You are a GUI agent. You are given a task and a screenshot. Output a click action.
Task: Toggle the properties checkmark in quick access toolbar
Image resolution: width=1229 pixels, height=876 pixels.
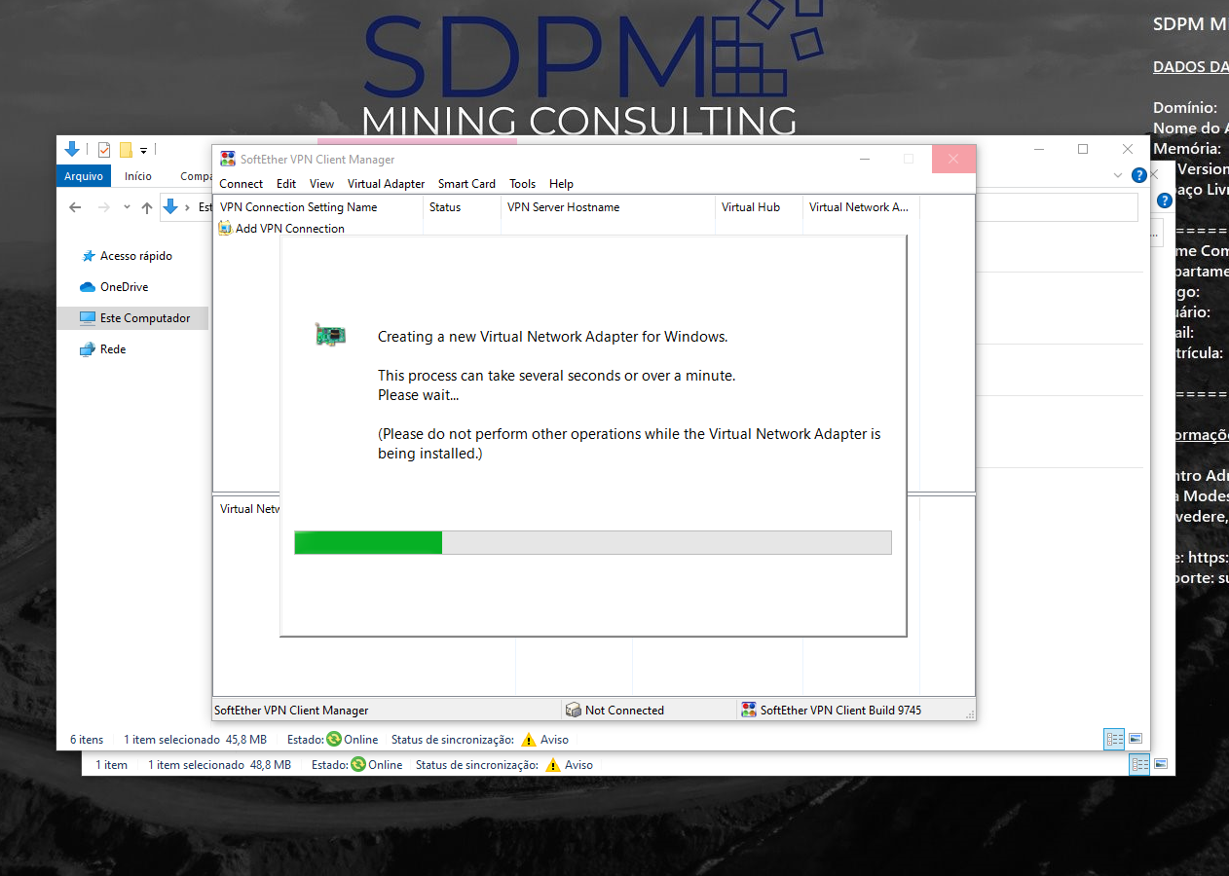(103, 150)
